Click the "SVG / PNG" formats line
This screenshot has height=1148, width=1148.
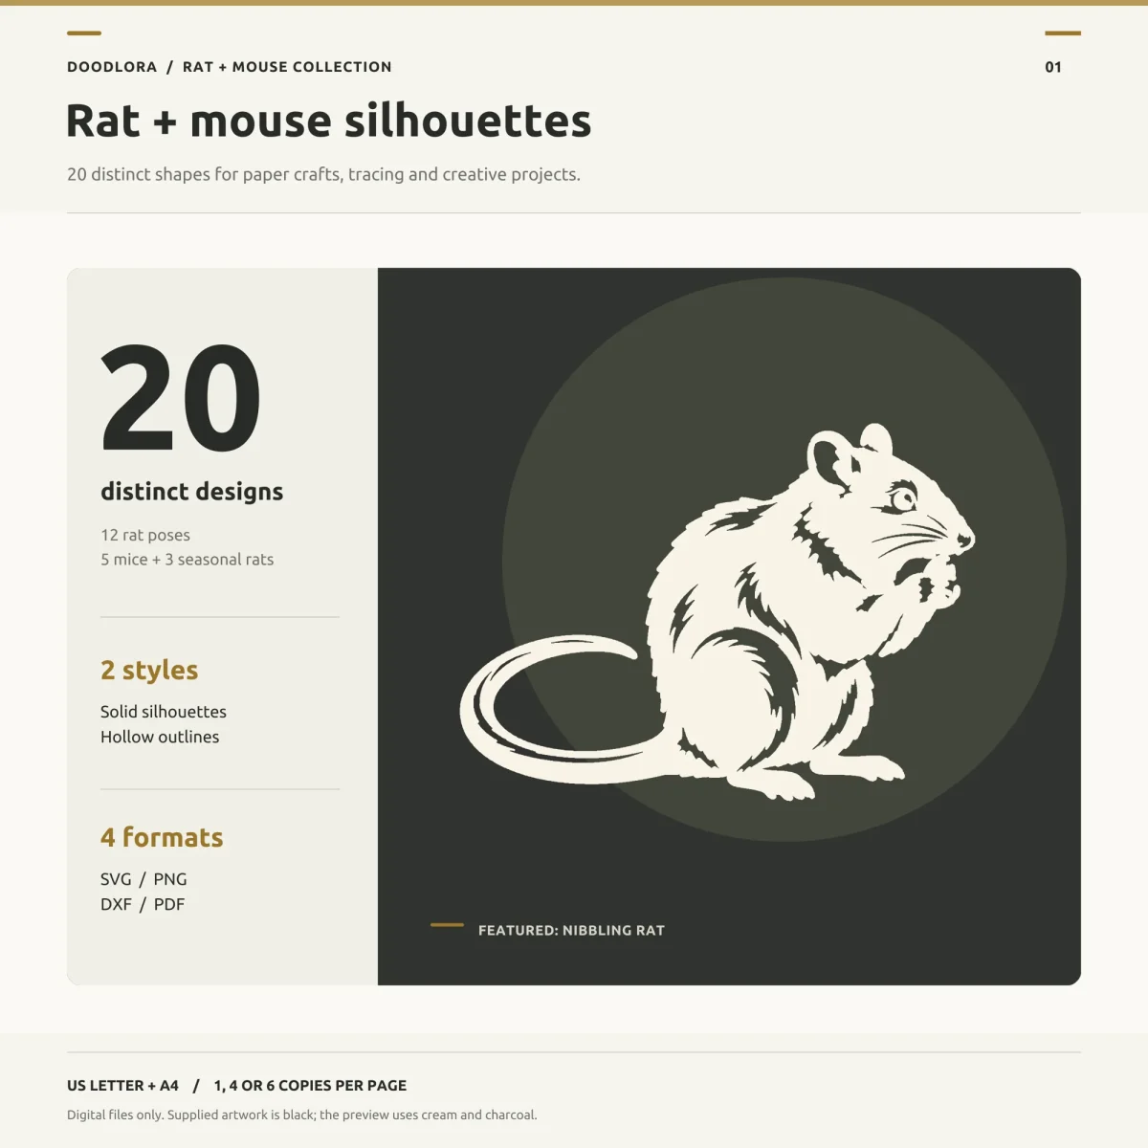point(143,879)
